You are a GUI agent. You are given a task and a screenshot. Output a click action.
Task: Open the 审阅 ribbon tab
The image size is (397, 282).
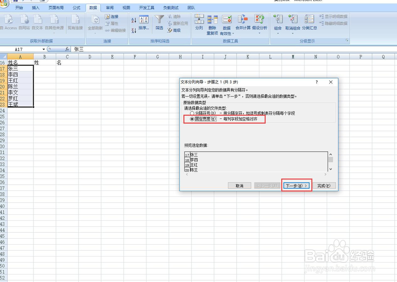point(110,7)
